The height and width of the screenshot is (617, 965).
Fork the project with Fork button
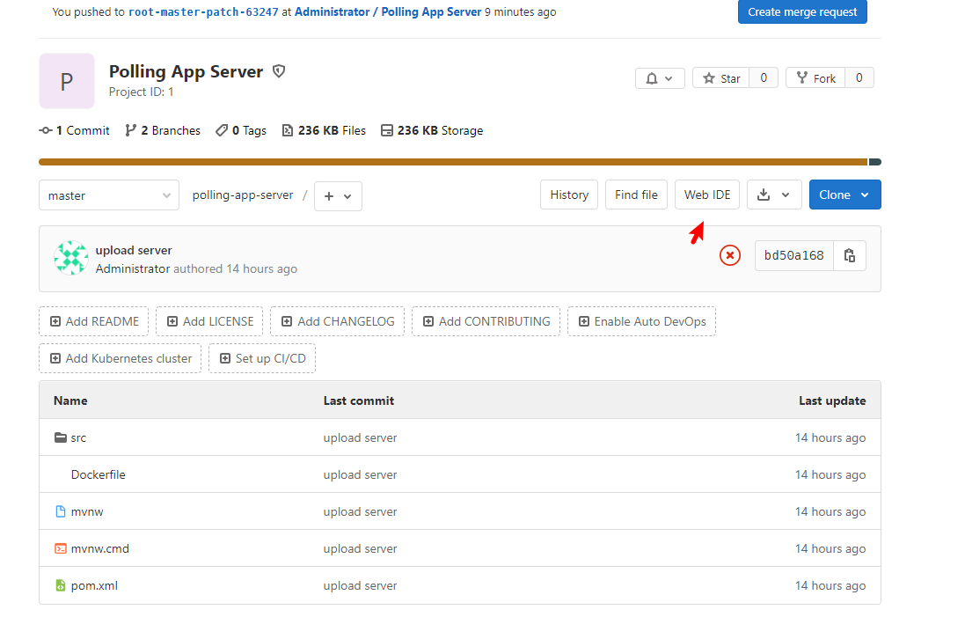pos(815,78)
